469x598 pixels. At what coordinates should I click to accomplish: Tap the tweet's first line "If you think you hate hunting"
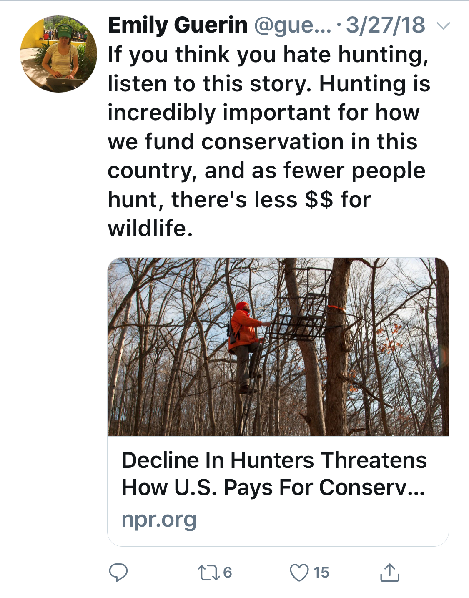click(268, 55)
